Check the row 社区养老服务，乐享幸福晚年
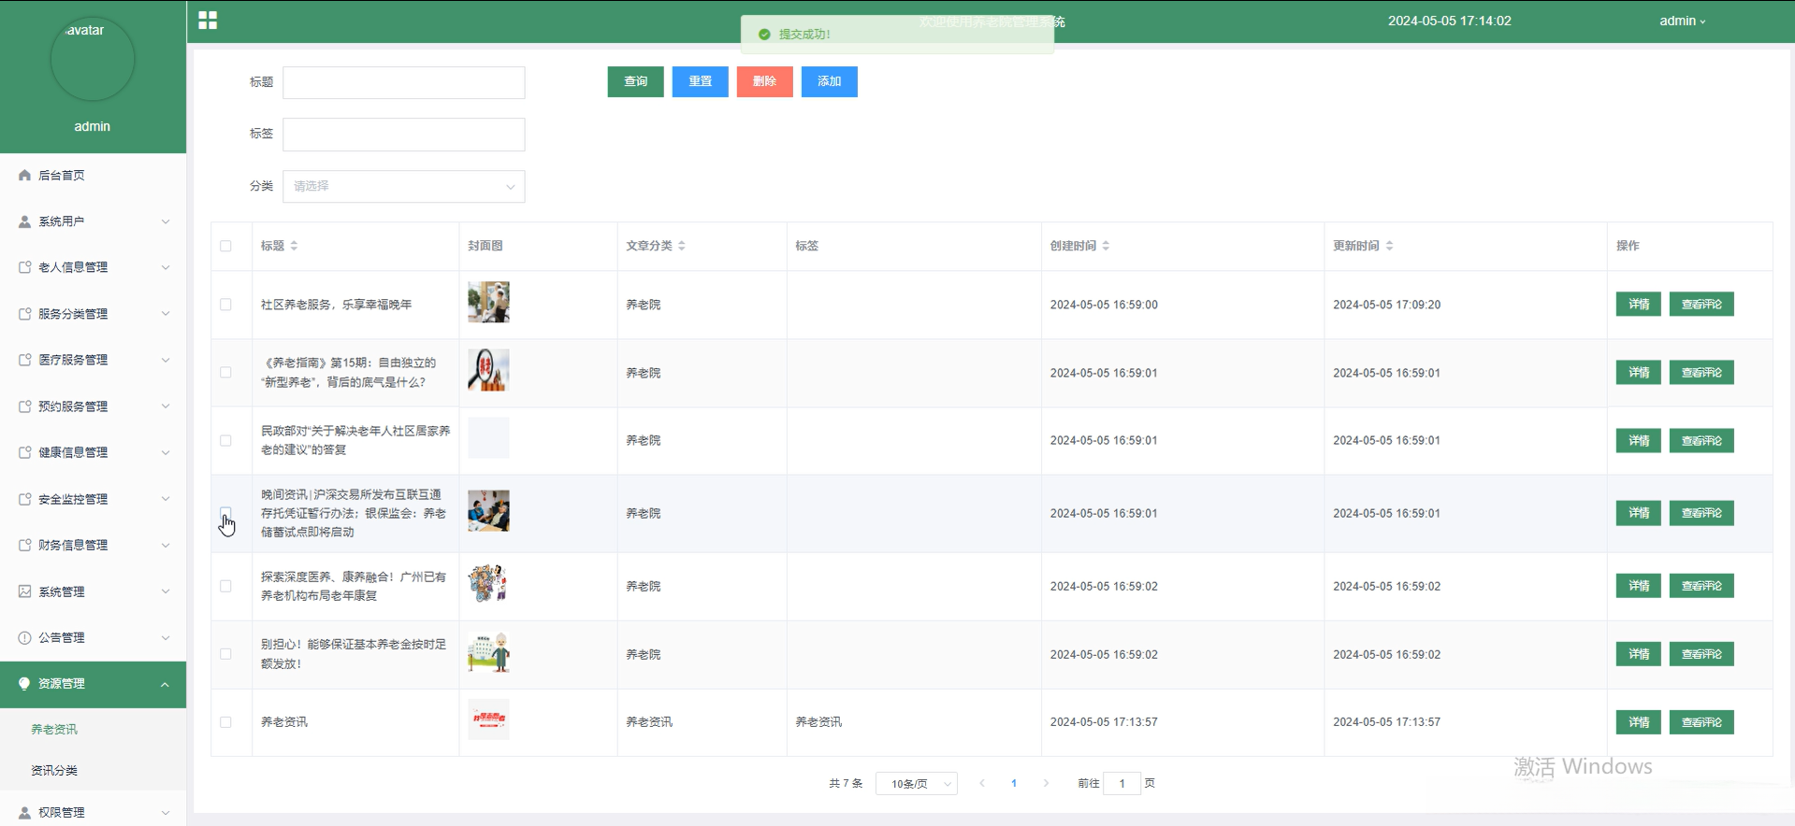This screenshot has height=826, width=1795. tap(225, 305)
